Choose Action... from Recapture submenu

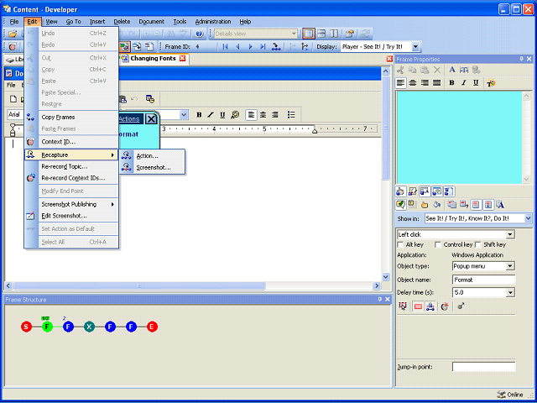click(153, 156)
